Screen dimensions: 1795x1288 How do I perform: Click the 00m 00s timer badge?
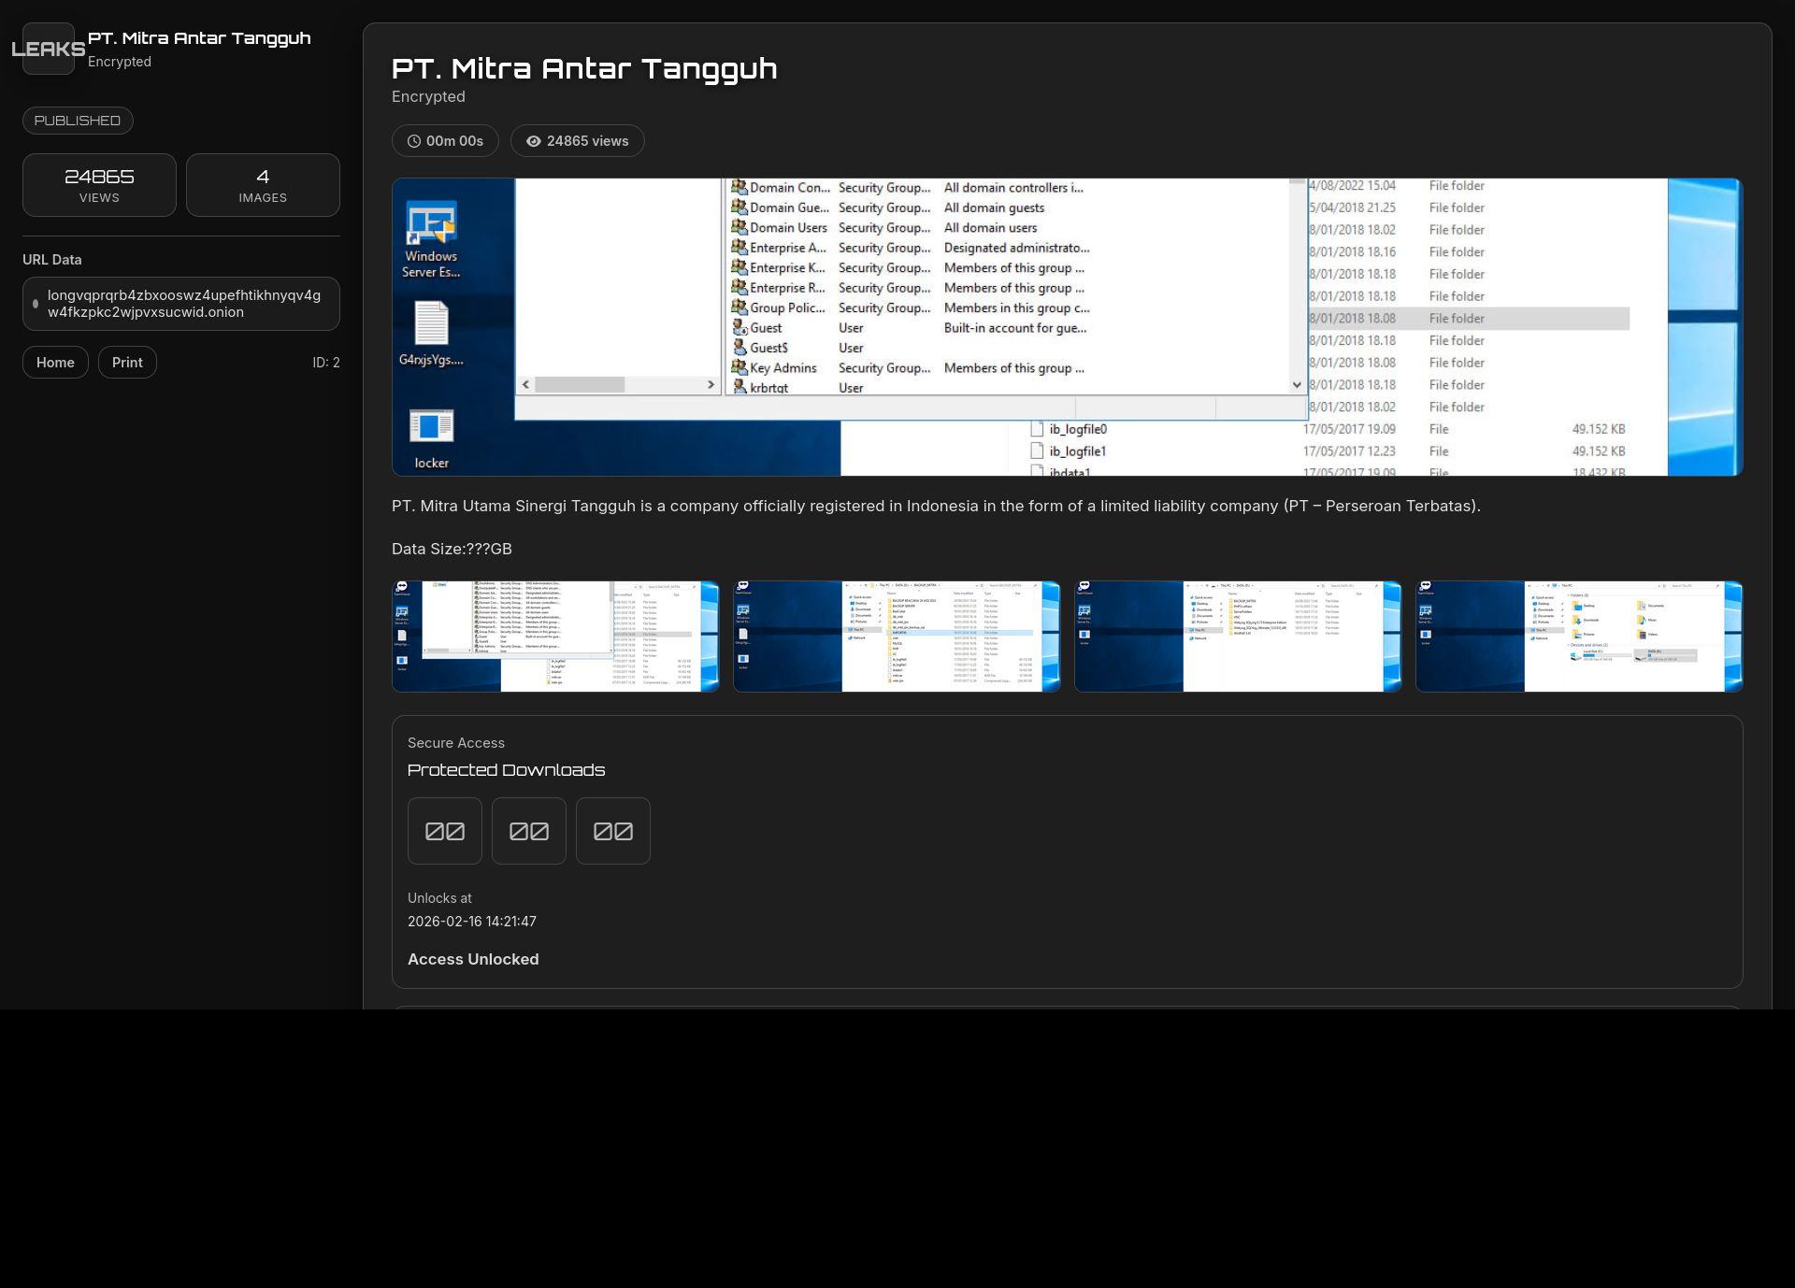point(445,140)
